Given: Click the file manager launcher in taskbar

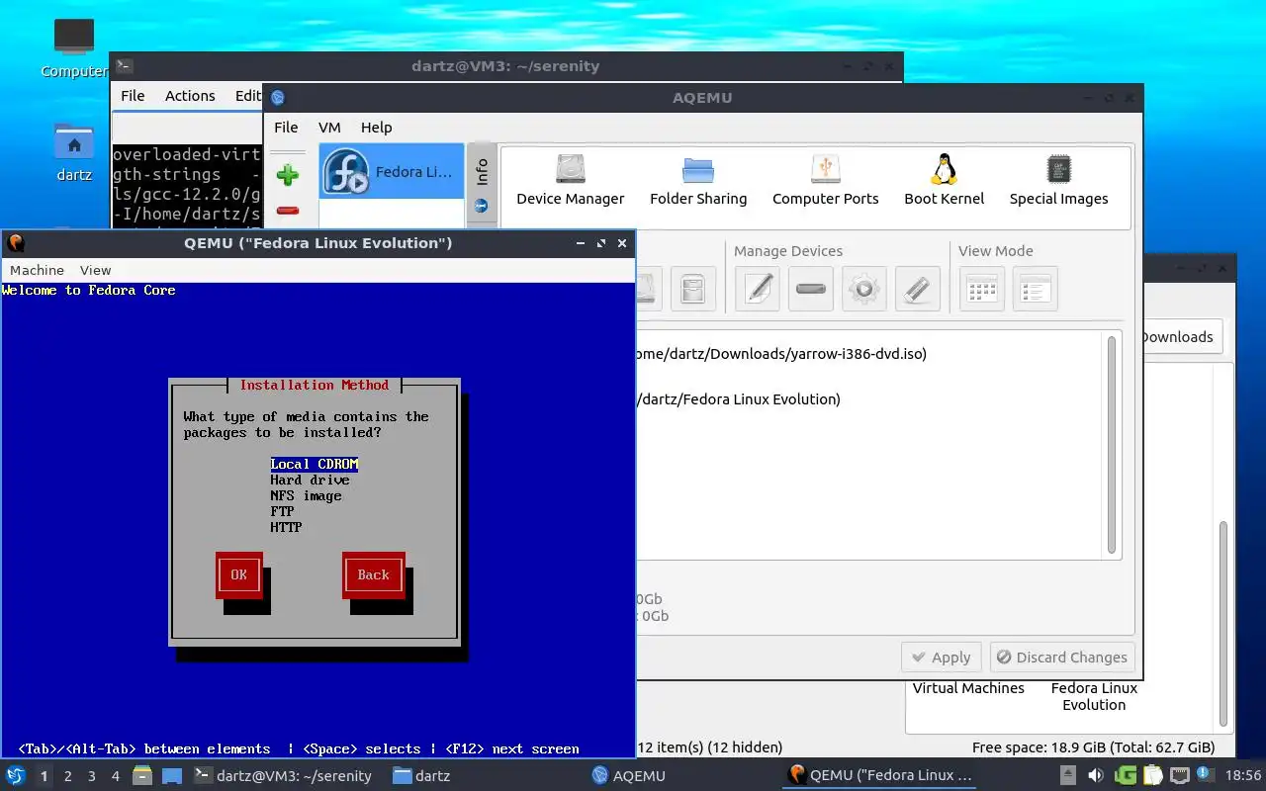Looking at the screenshot, I should [142, 775].
